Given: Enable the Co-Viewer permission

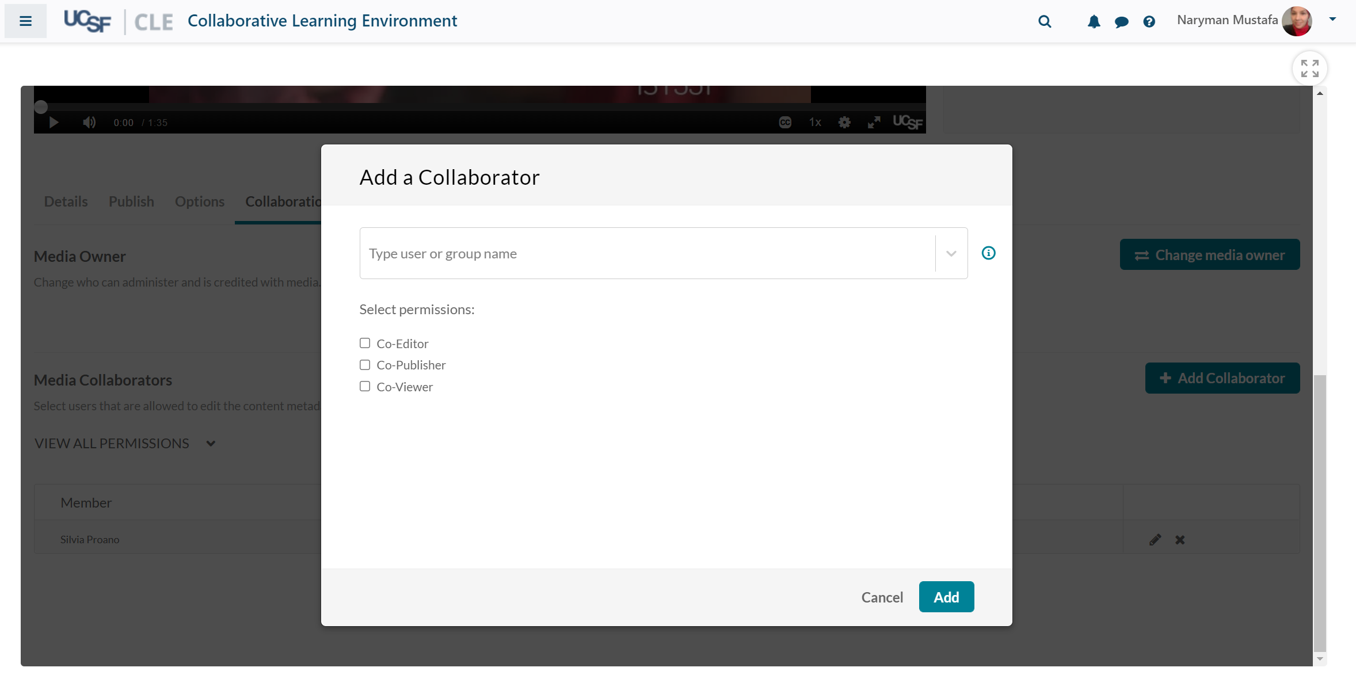Looking at the screenshot, I should coord(365,387).
